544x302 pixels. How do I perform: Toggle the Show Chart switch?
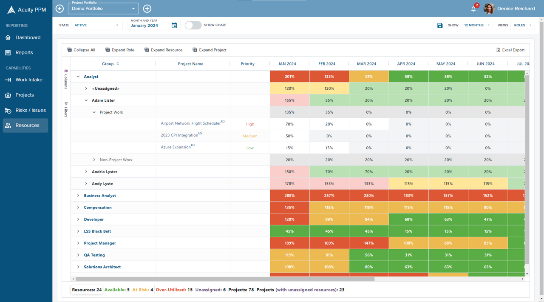[x=193, y=25]
